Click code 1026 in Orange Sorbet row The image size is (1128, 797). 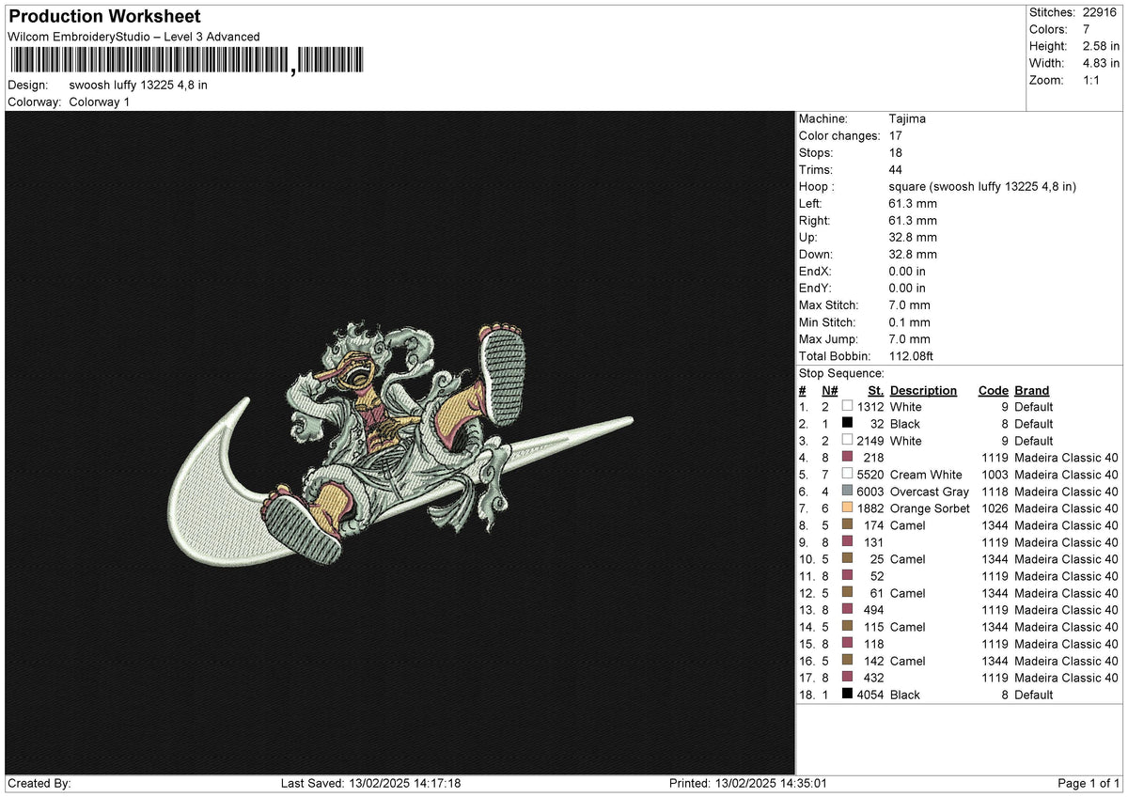click(x=995, y=508)
